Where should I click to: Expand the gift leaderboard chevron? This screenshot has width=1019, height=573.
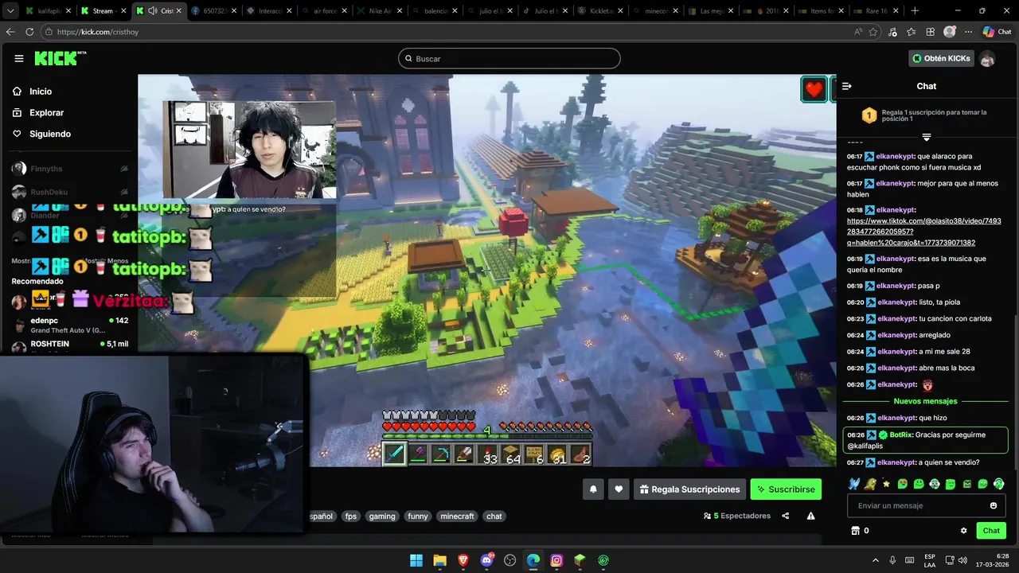pyautogui.click(x=926, y=137)
